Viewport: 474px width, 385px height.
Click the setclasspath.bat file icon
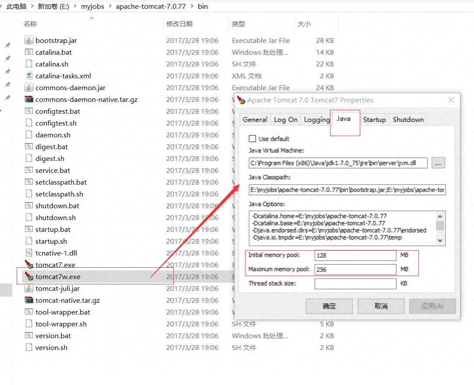click(29, 182)
